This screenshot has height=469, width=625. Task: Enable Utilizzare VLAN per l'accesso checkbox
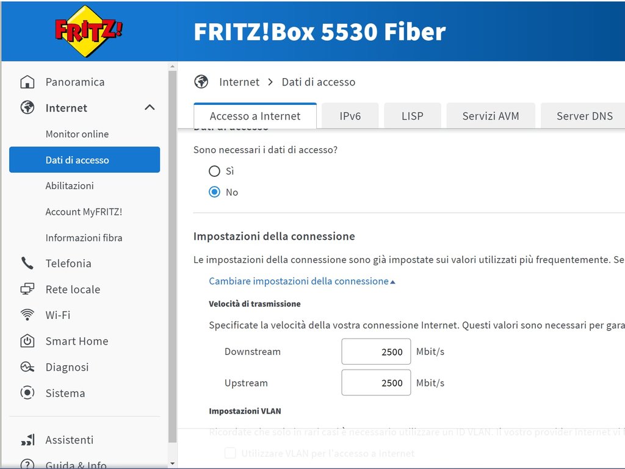(230, 453)
